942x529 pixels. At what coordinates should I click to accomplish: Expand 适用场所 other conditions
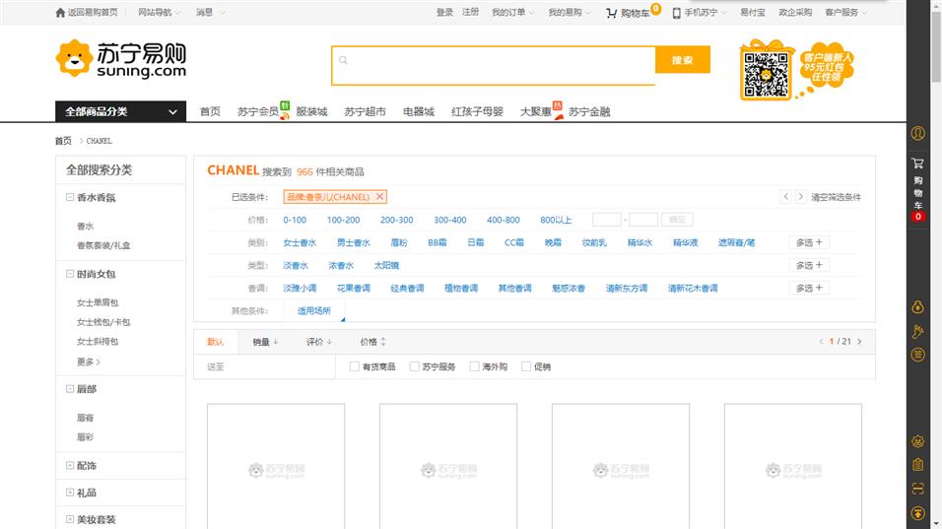314,310
